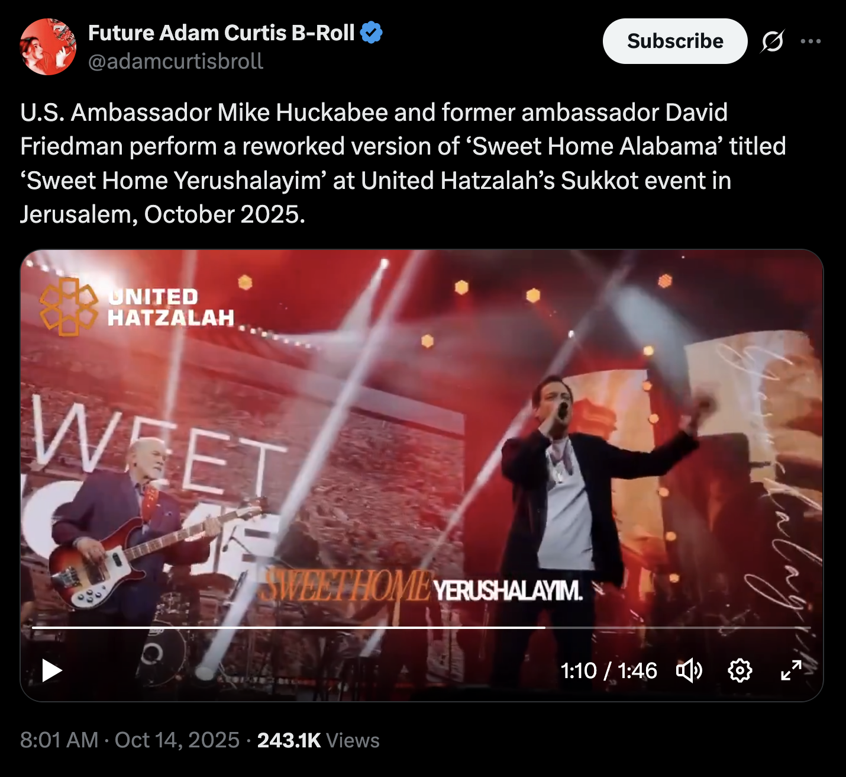This screenshot has width=846, height=777.
Task: Mute the video using speaker icon
Action: (x=689, y=671)
